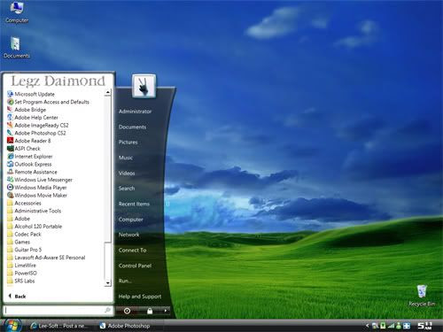Click the programs list scroll down arrow
This screenshot has width=443, height=332.
pyautogui.click(x=108, y=283)
